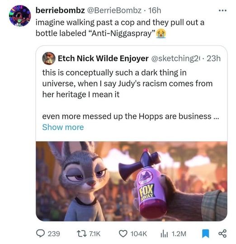Toggle the blue bookmark icon

pyautogui.click(x=206, y=234)
